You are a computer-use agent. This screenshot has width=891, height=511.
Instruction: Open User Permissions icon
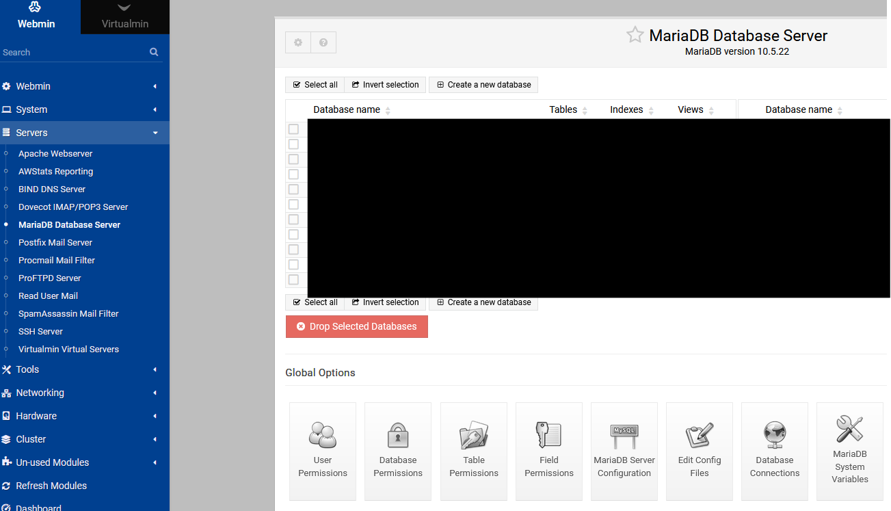click(323, 435)
